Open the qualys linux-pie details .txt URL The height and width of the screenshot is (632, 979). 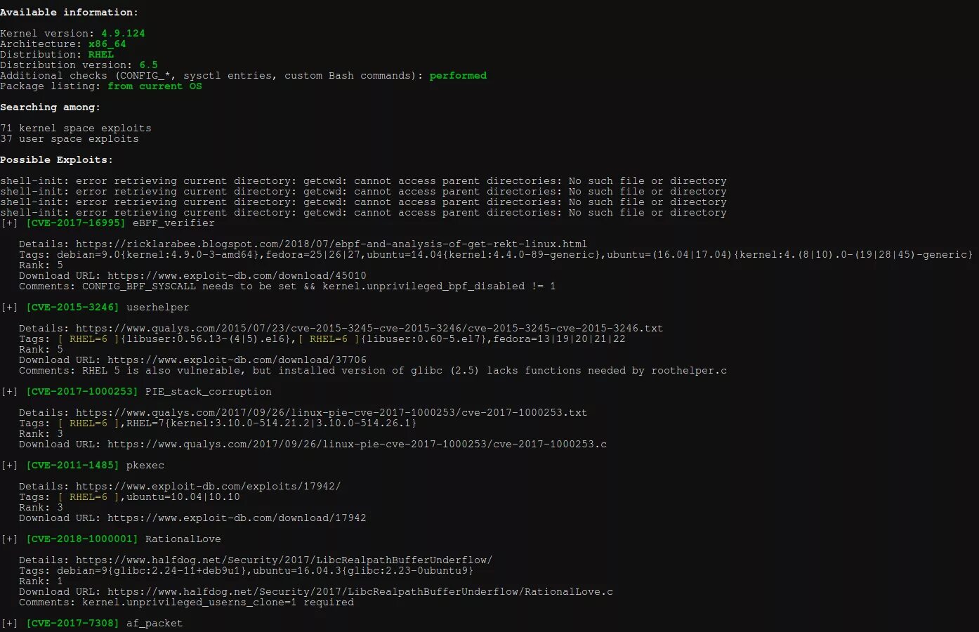point(331,412)
